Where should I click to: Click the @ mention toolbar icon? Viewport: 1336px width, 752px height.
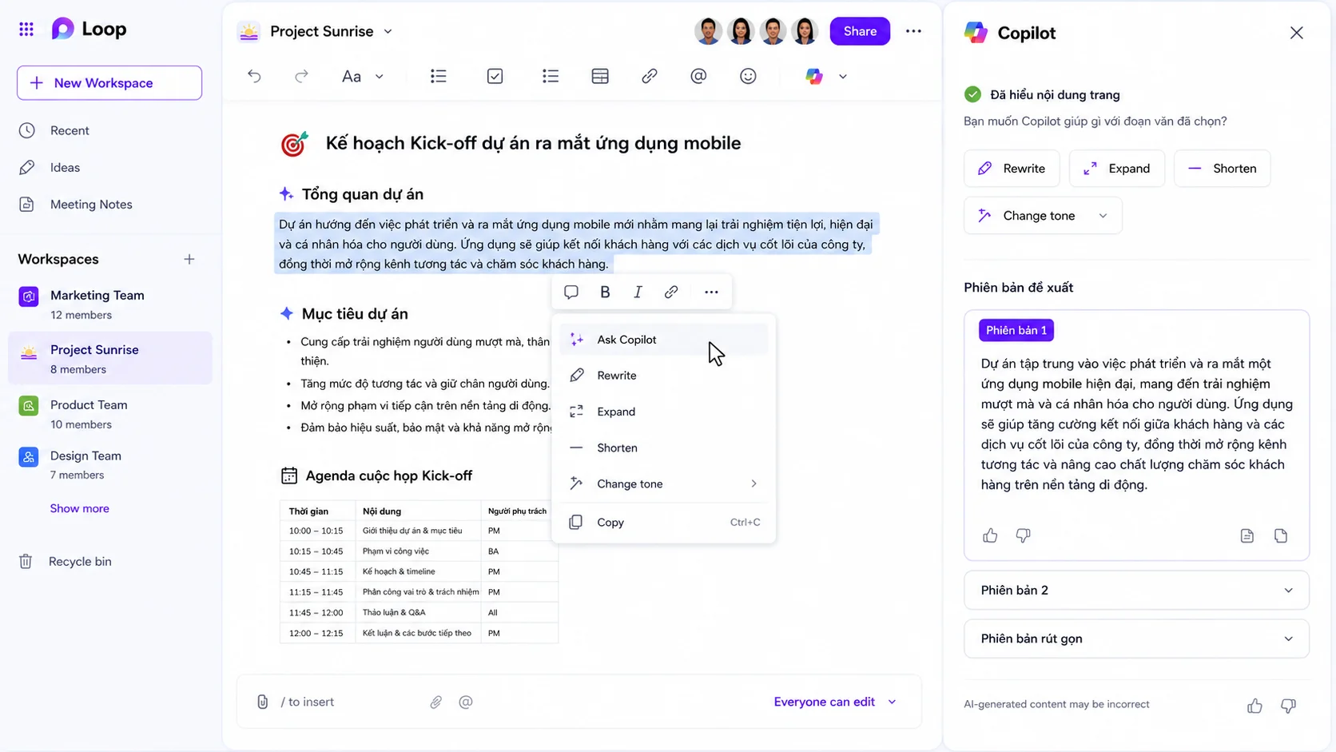pos(698,76)
